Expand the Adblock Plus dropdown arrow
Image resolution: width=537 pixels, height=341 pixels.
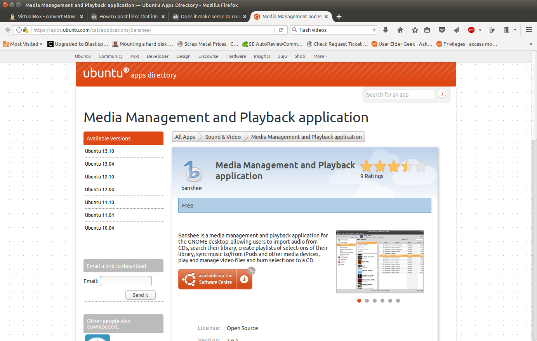click(480, 30)
